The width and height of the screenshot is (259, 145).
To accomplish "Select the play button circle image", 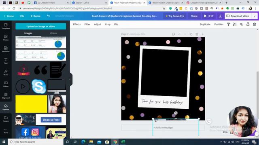I will pyautogui.click(x=23, y=87).
